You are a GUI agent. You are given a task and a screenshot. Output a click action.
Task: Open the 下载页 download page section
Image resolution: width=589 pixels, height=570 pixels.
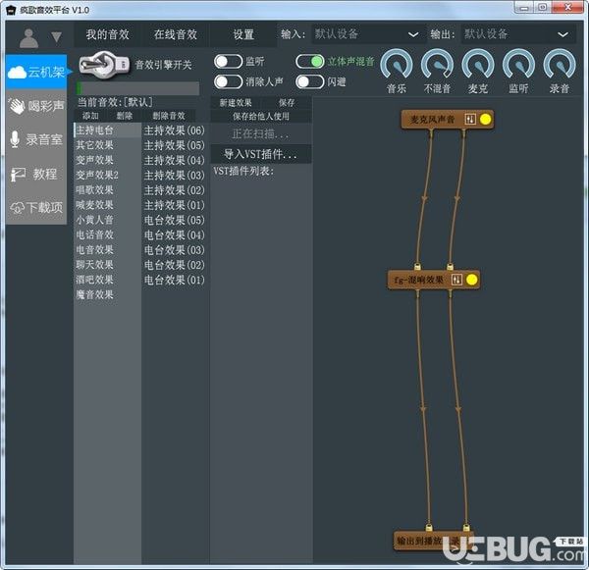click(36, 207)
